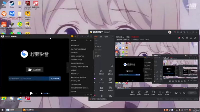Image resolution: width=200 pixels, height=112 pixels.
Task: Switch to the highlighted first scene tab
Action: [96, 37]
